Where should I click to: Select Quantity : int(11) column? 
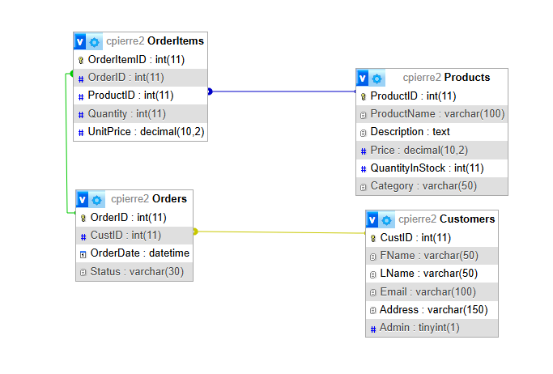coord(140,113)
